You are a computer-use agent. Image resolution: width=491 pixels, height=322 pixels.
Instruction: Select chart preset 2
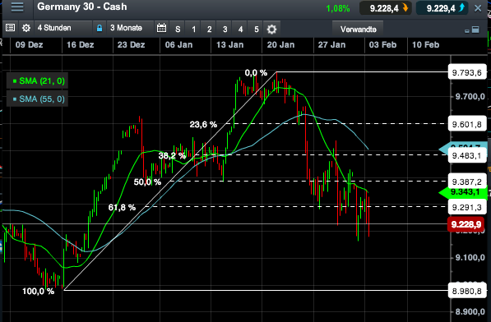tap(209, 29)
